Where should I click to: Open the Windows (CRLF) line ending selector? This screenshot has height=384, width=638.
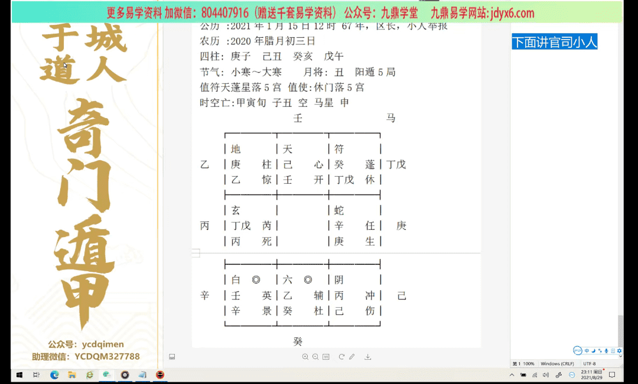coord(558,363)
